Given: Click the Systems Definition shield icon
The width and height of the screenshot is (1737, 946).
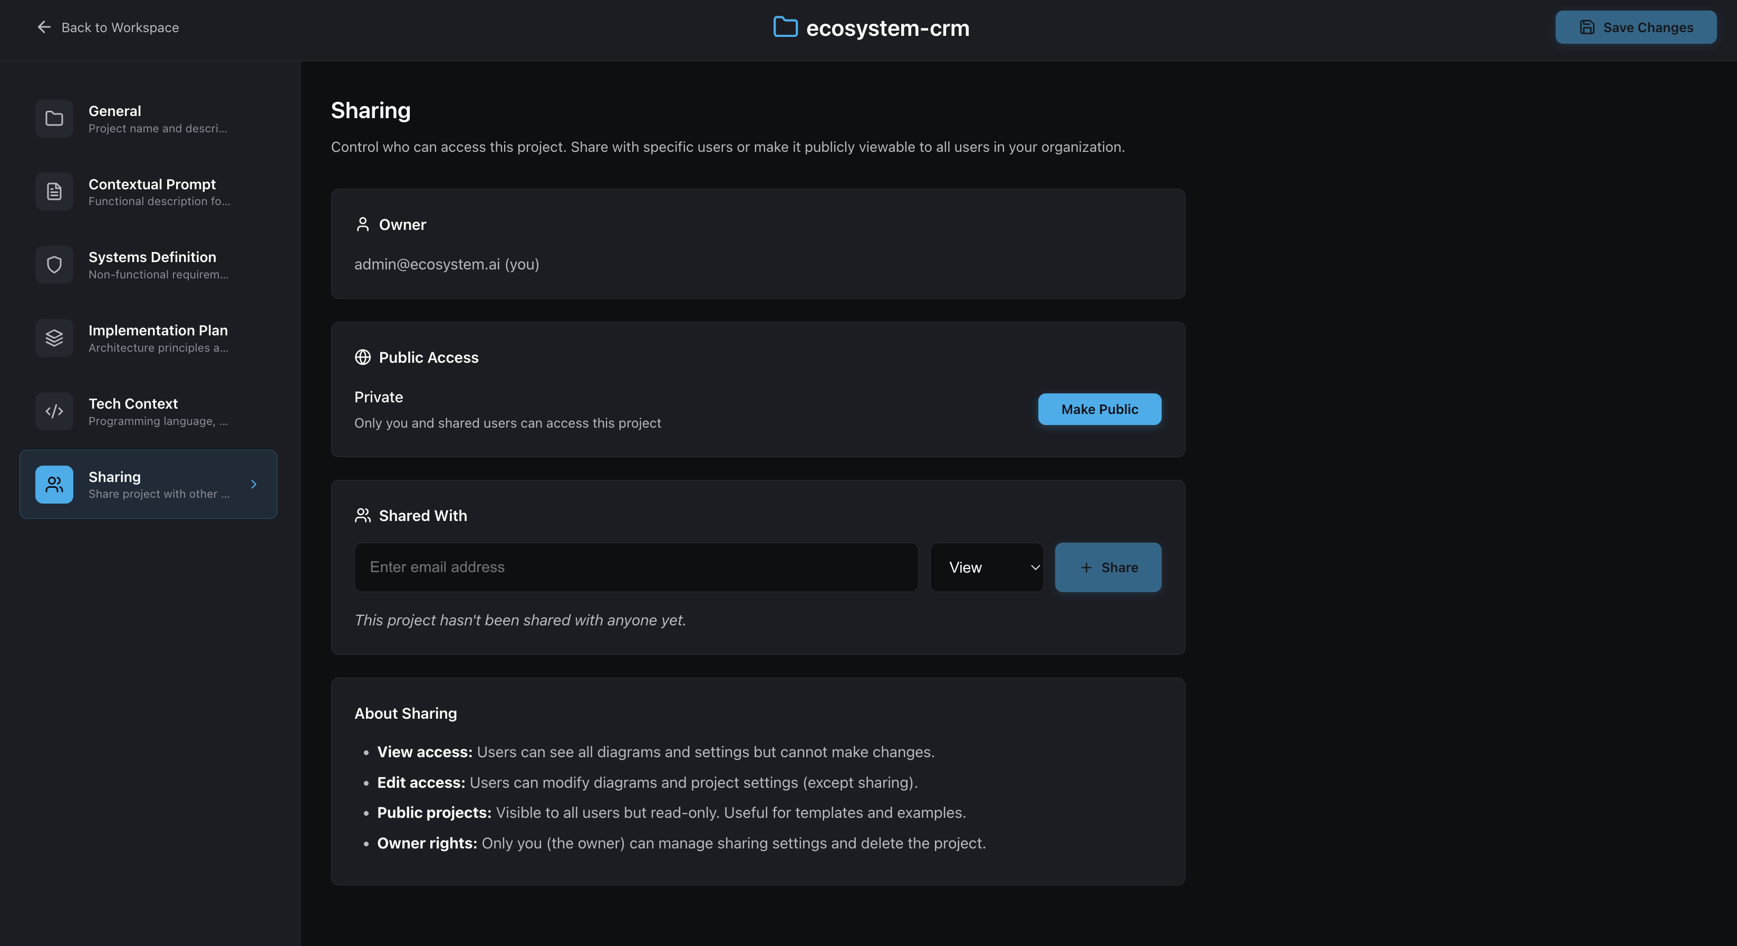Looking at the screenshot, I should coord(54,265).
